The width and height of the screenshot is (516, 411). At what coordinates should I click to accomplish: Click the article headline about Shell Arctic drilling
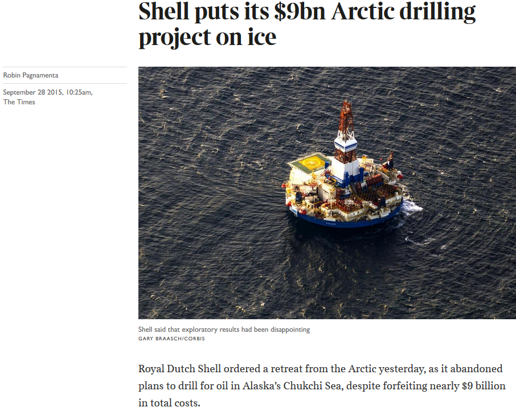[x=307, y=24]
